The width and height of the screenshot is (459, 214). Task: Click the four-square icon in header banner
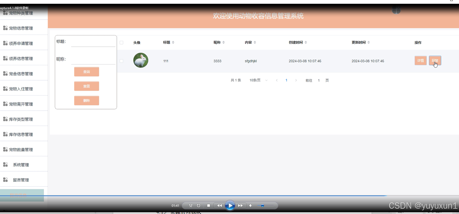[396, 10]
